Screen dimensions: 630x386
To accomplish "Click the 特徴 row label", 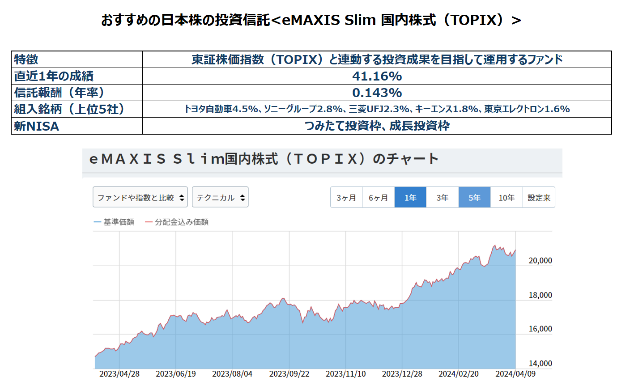I will pos(26,59).
